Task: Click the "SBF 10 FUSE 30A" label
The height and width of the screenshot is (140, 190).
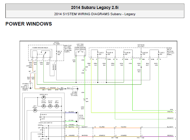Action: point(59,53)
